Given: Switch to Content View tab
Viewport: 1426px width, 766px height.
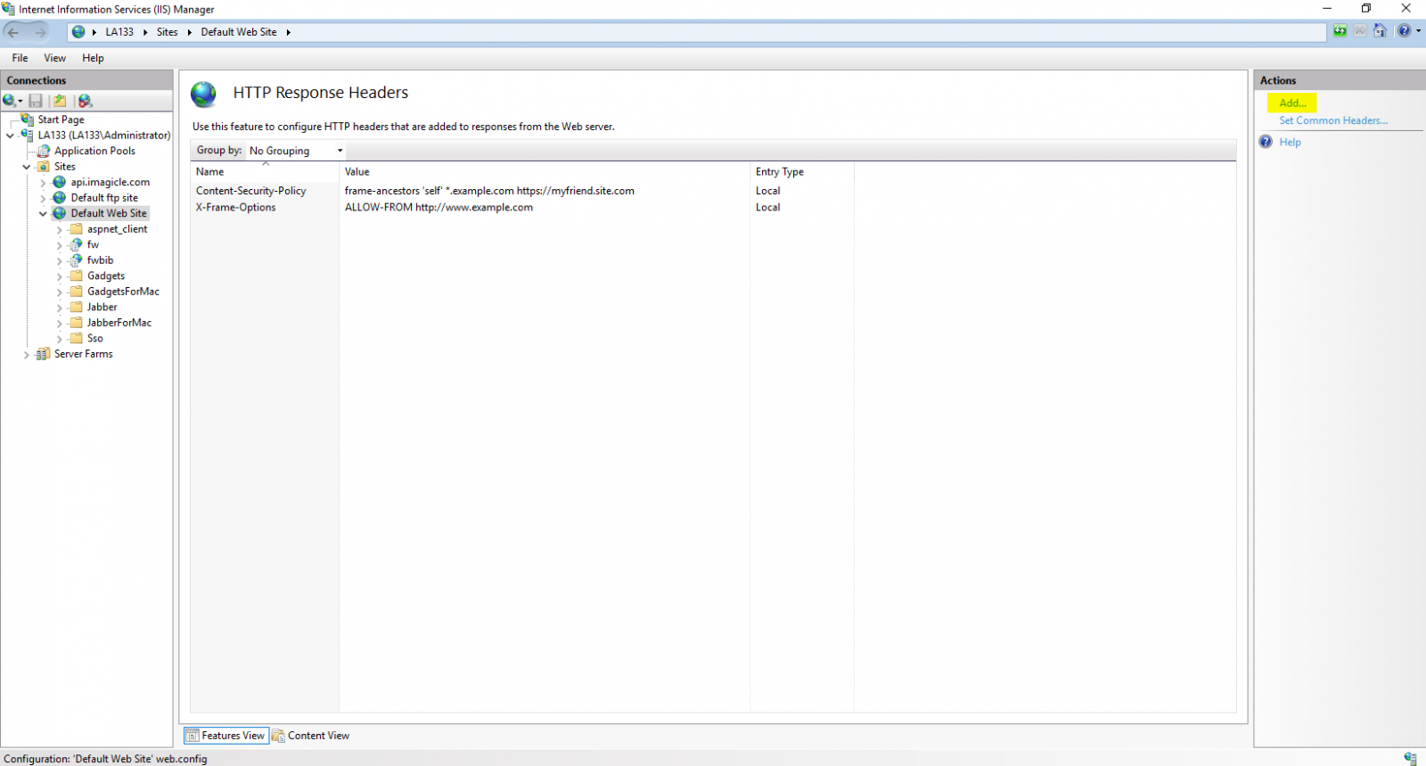Looking at the screenshot, I should point(311,736).
